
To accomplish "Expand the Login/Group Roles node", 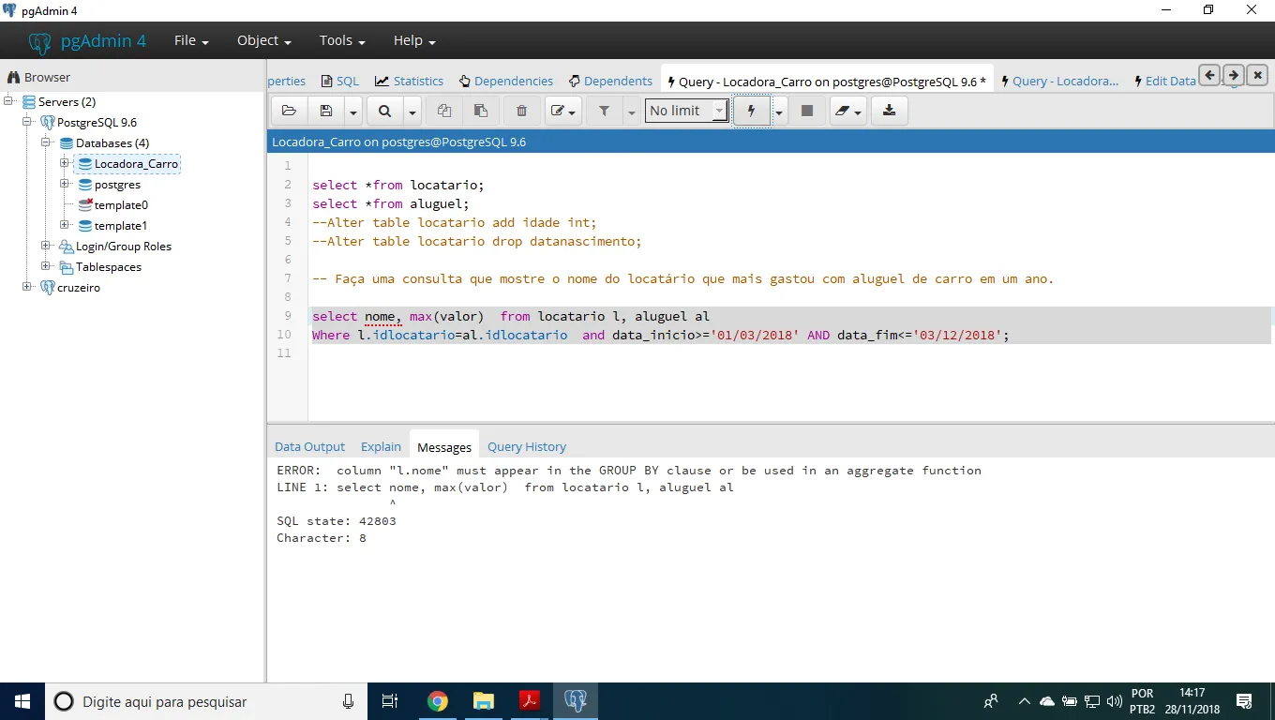I will [46, 246].
